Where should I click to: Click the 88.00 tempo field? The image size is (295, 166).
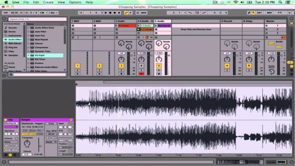(14, 13)
